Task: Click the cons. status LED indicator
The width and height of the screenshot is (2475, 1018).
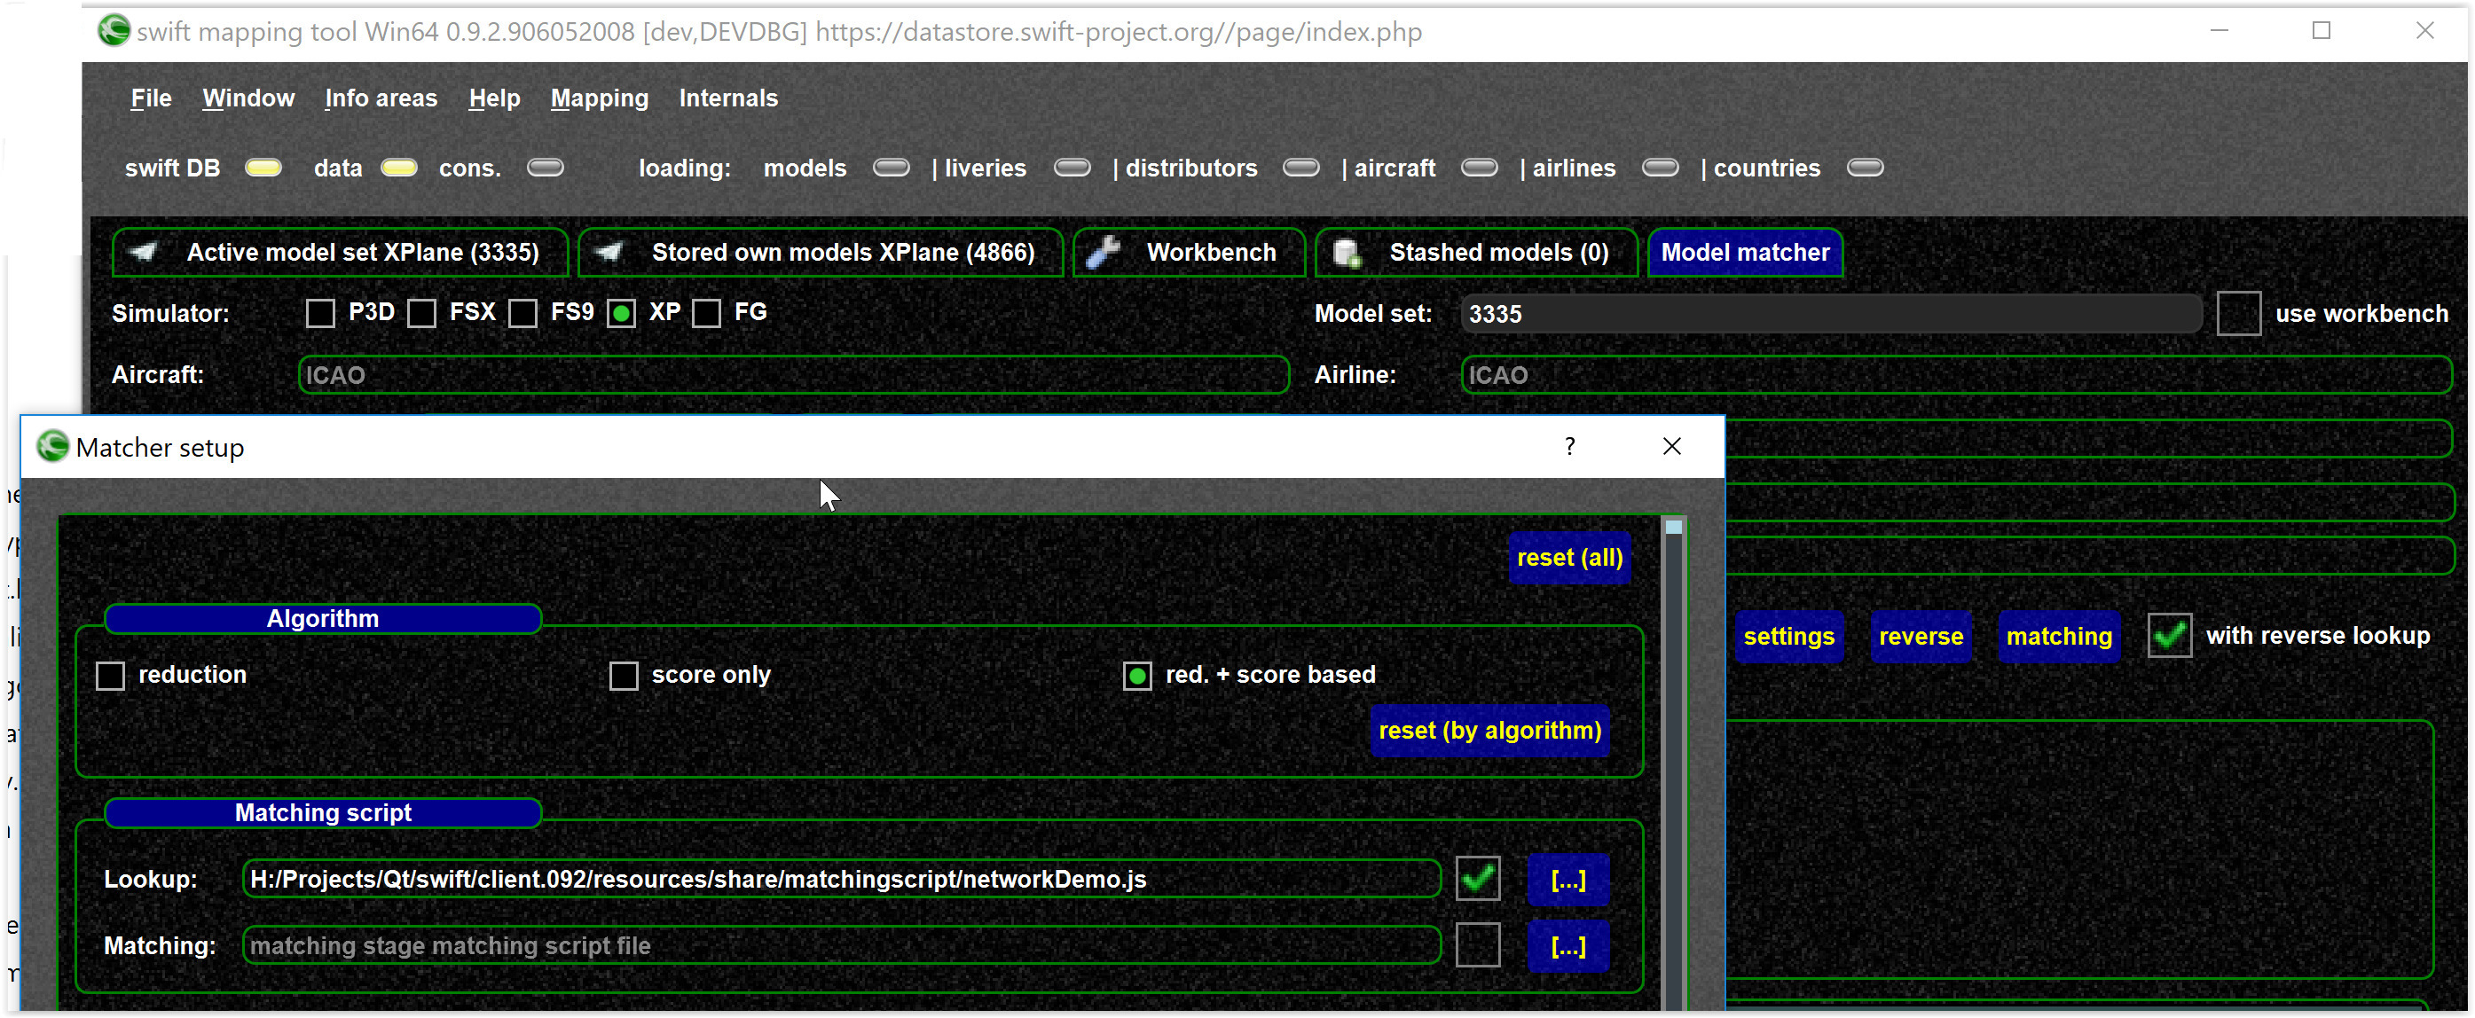Action: point(545,168)
